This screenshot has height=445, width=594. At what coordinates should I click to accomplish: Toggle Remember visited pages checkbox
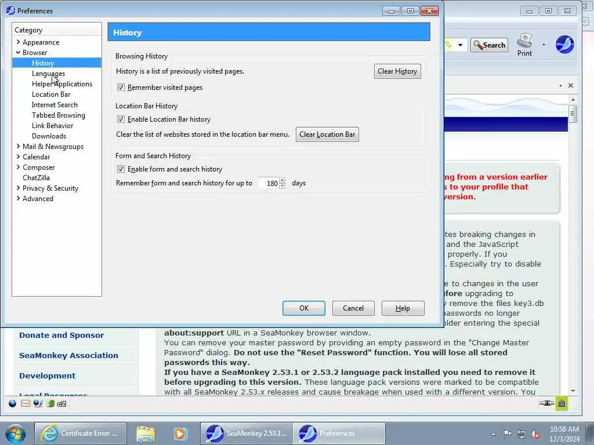click(x=121, y=87)
